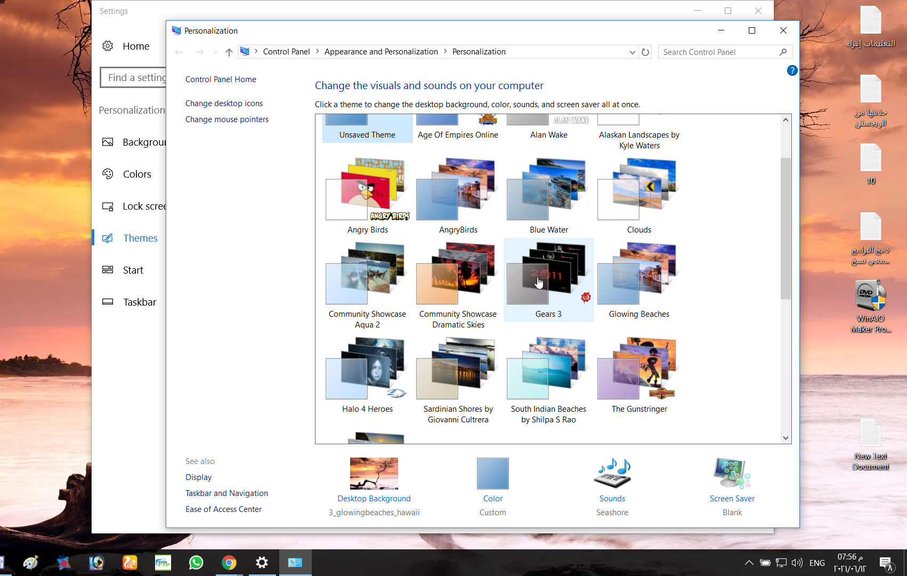This screenshot has height=576, width=907.
Task: Select the Unsaved Theme item
Action: point(368,128)
